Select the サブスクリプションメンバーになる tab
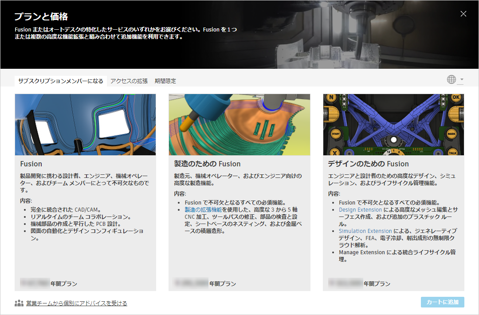Image resolution: width=479 pixels, height=315 pixels. pyautogui.click(x=61, y=81)
